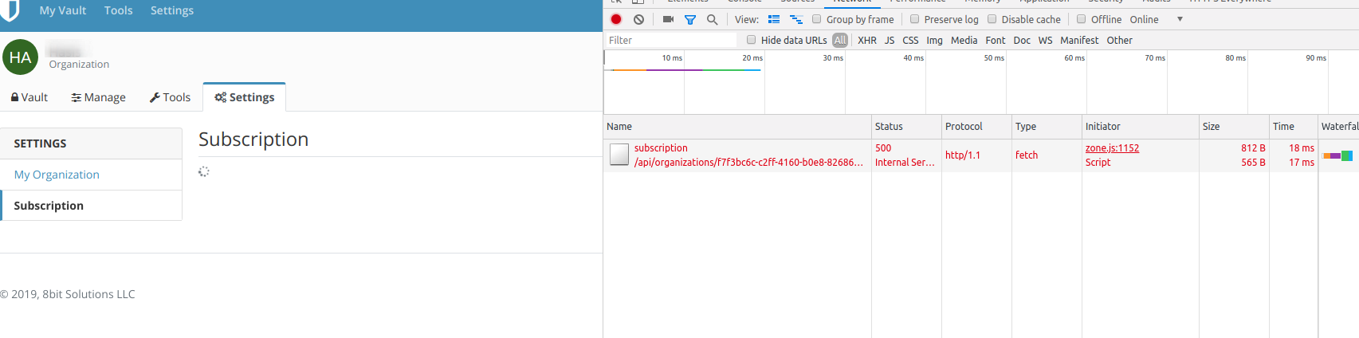
Task: Select the organization Settings tab
Action: tap(245, 97)
